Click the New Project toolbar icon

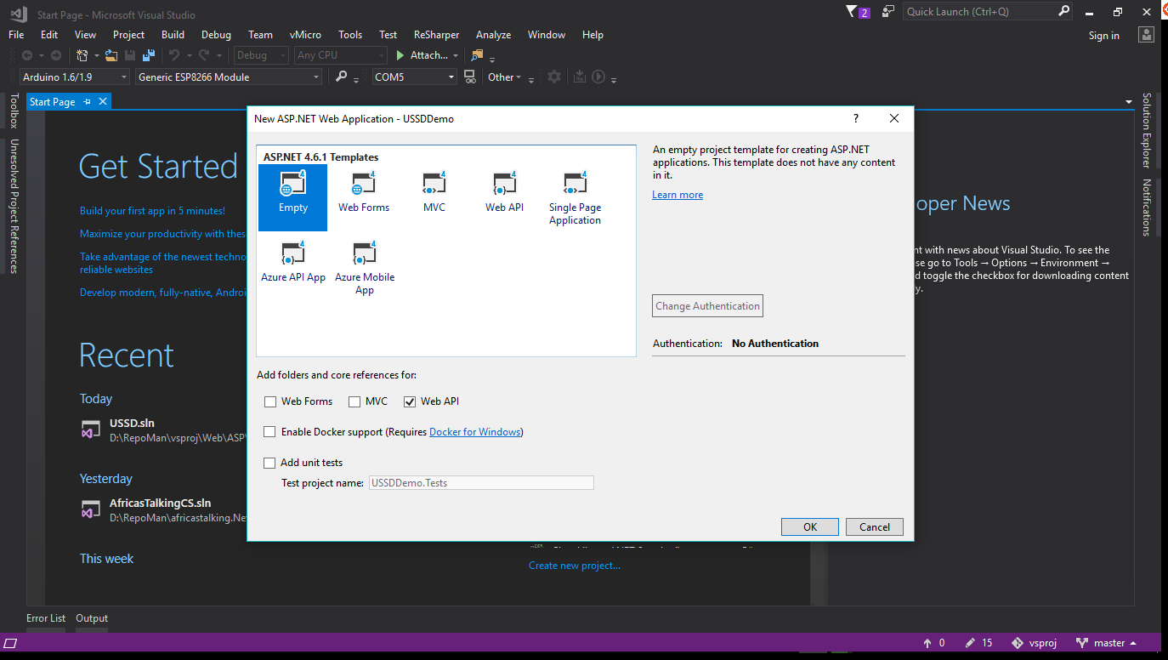(83, 55)
